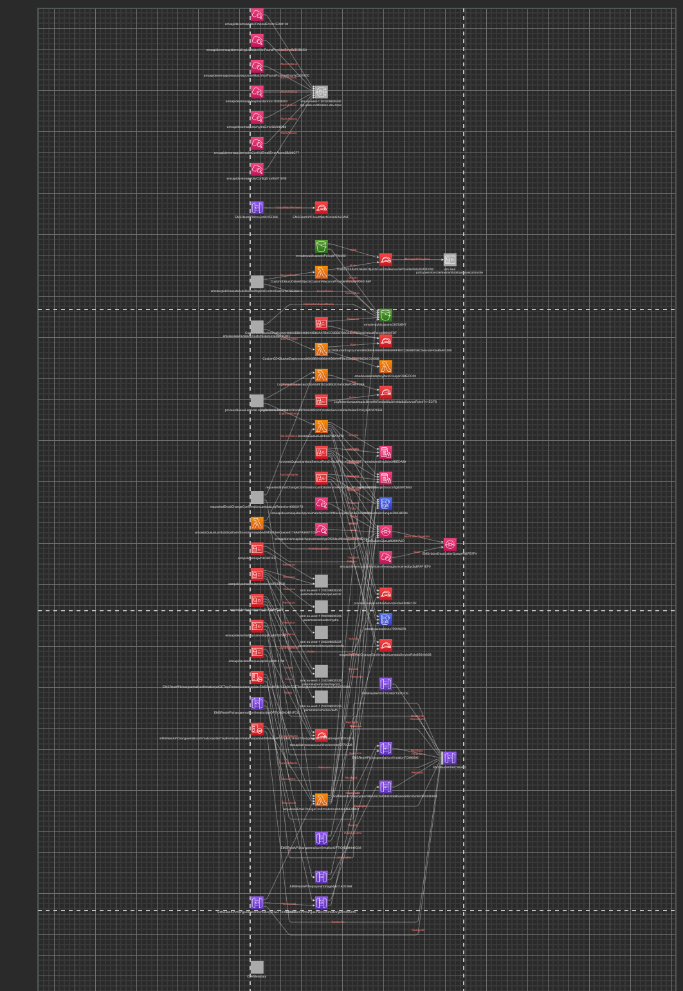Select the ConfigError CloudWatch alarm icon

coord(257,169)
